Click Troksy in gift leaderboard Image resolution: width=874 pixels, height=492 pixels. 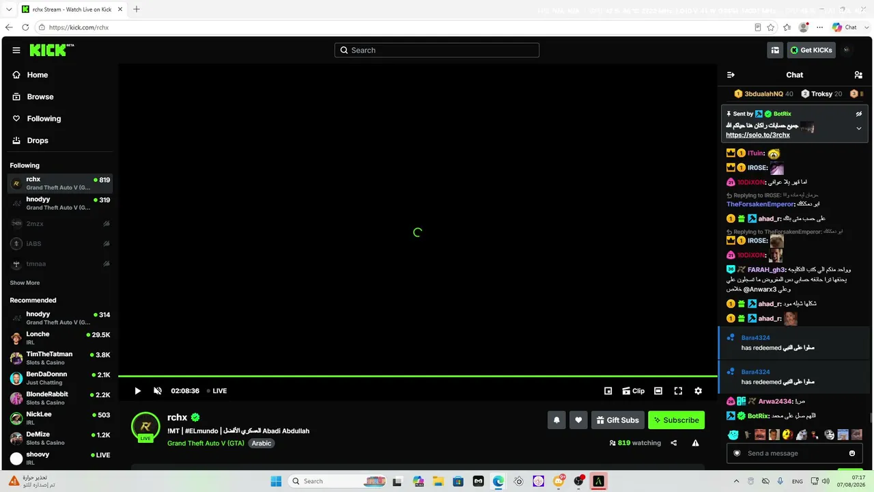coord(821,94)
